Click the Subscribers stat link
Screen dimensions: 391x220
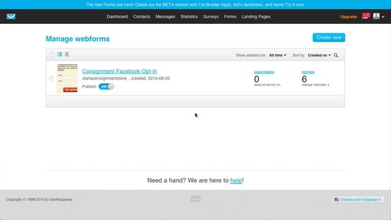(264, 72)
